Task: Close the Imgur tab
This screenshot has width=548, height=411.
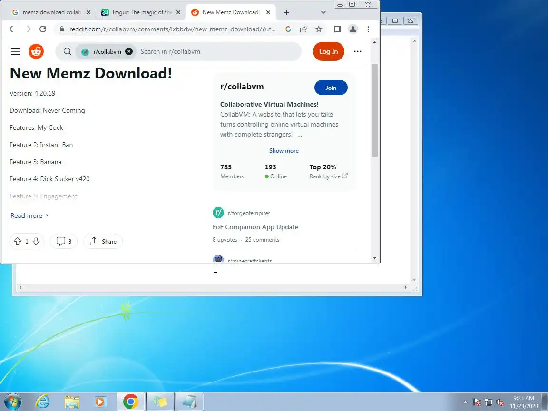Action: tap(178, 12)
